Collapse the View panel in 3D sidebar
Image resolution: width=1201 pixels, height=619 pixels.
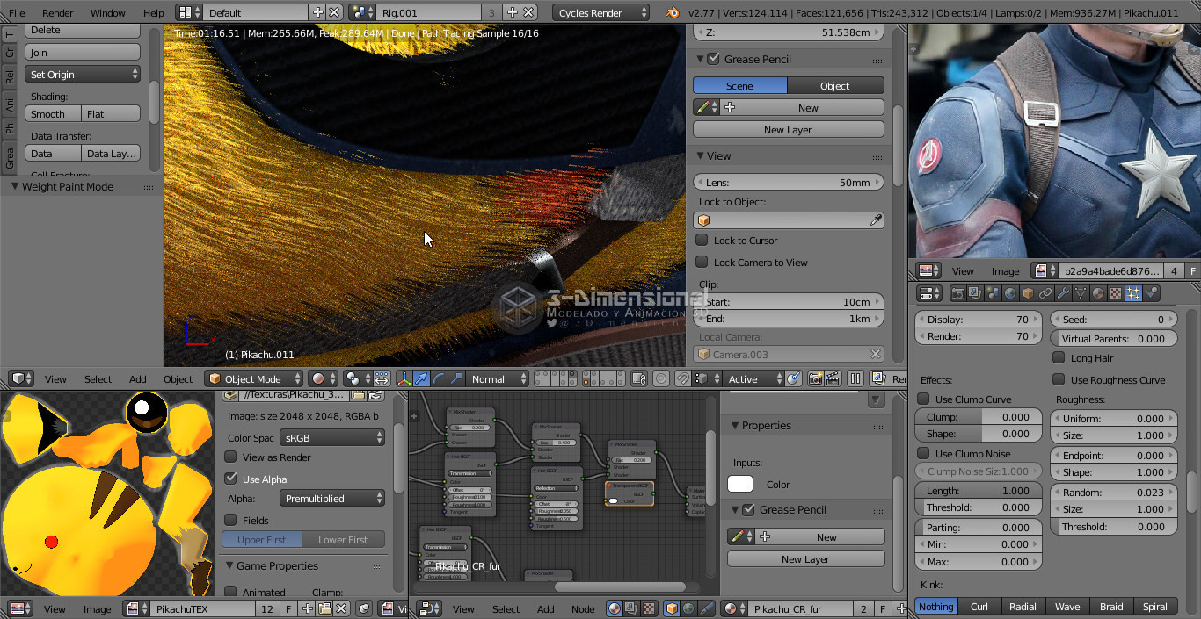tap(701, 155)
